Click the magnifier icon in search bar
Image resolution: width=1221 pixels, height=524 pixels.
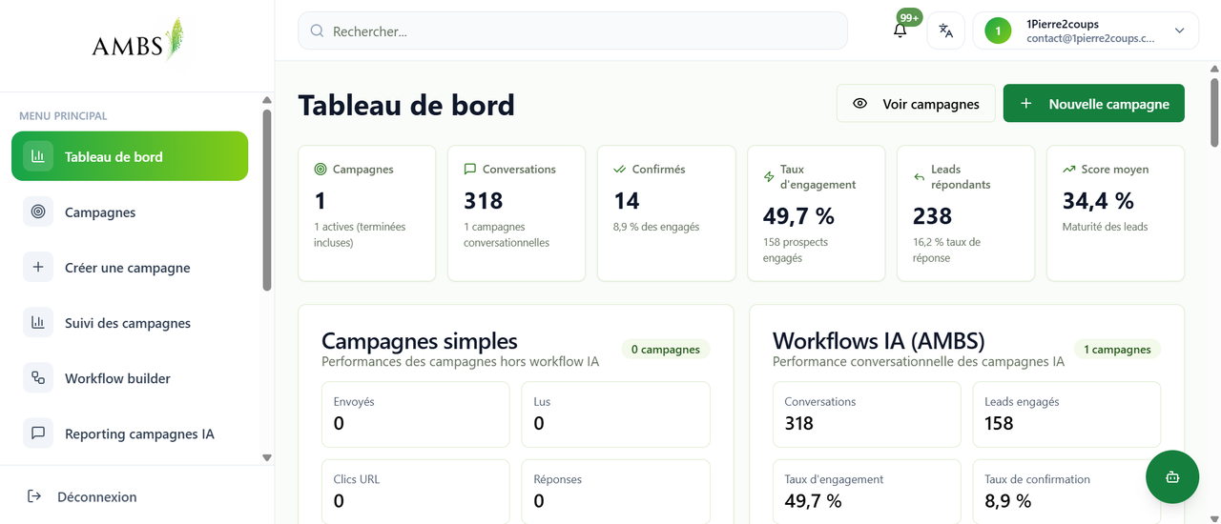[x=318, y=30]
